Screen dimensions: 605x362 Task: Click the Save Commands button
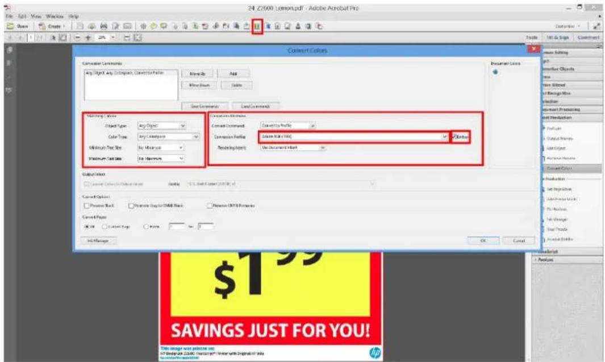pos(205,106)
